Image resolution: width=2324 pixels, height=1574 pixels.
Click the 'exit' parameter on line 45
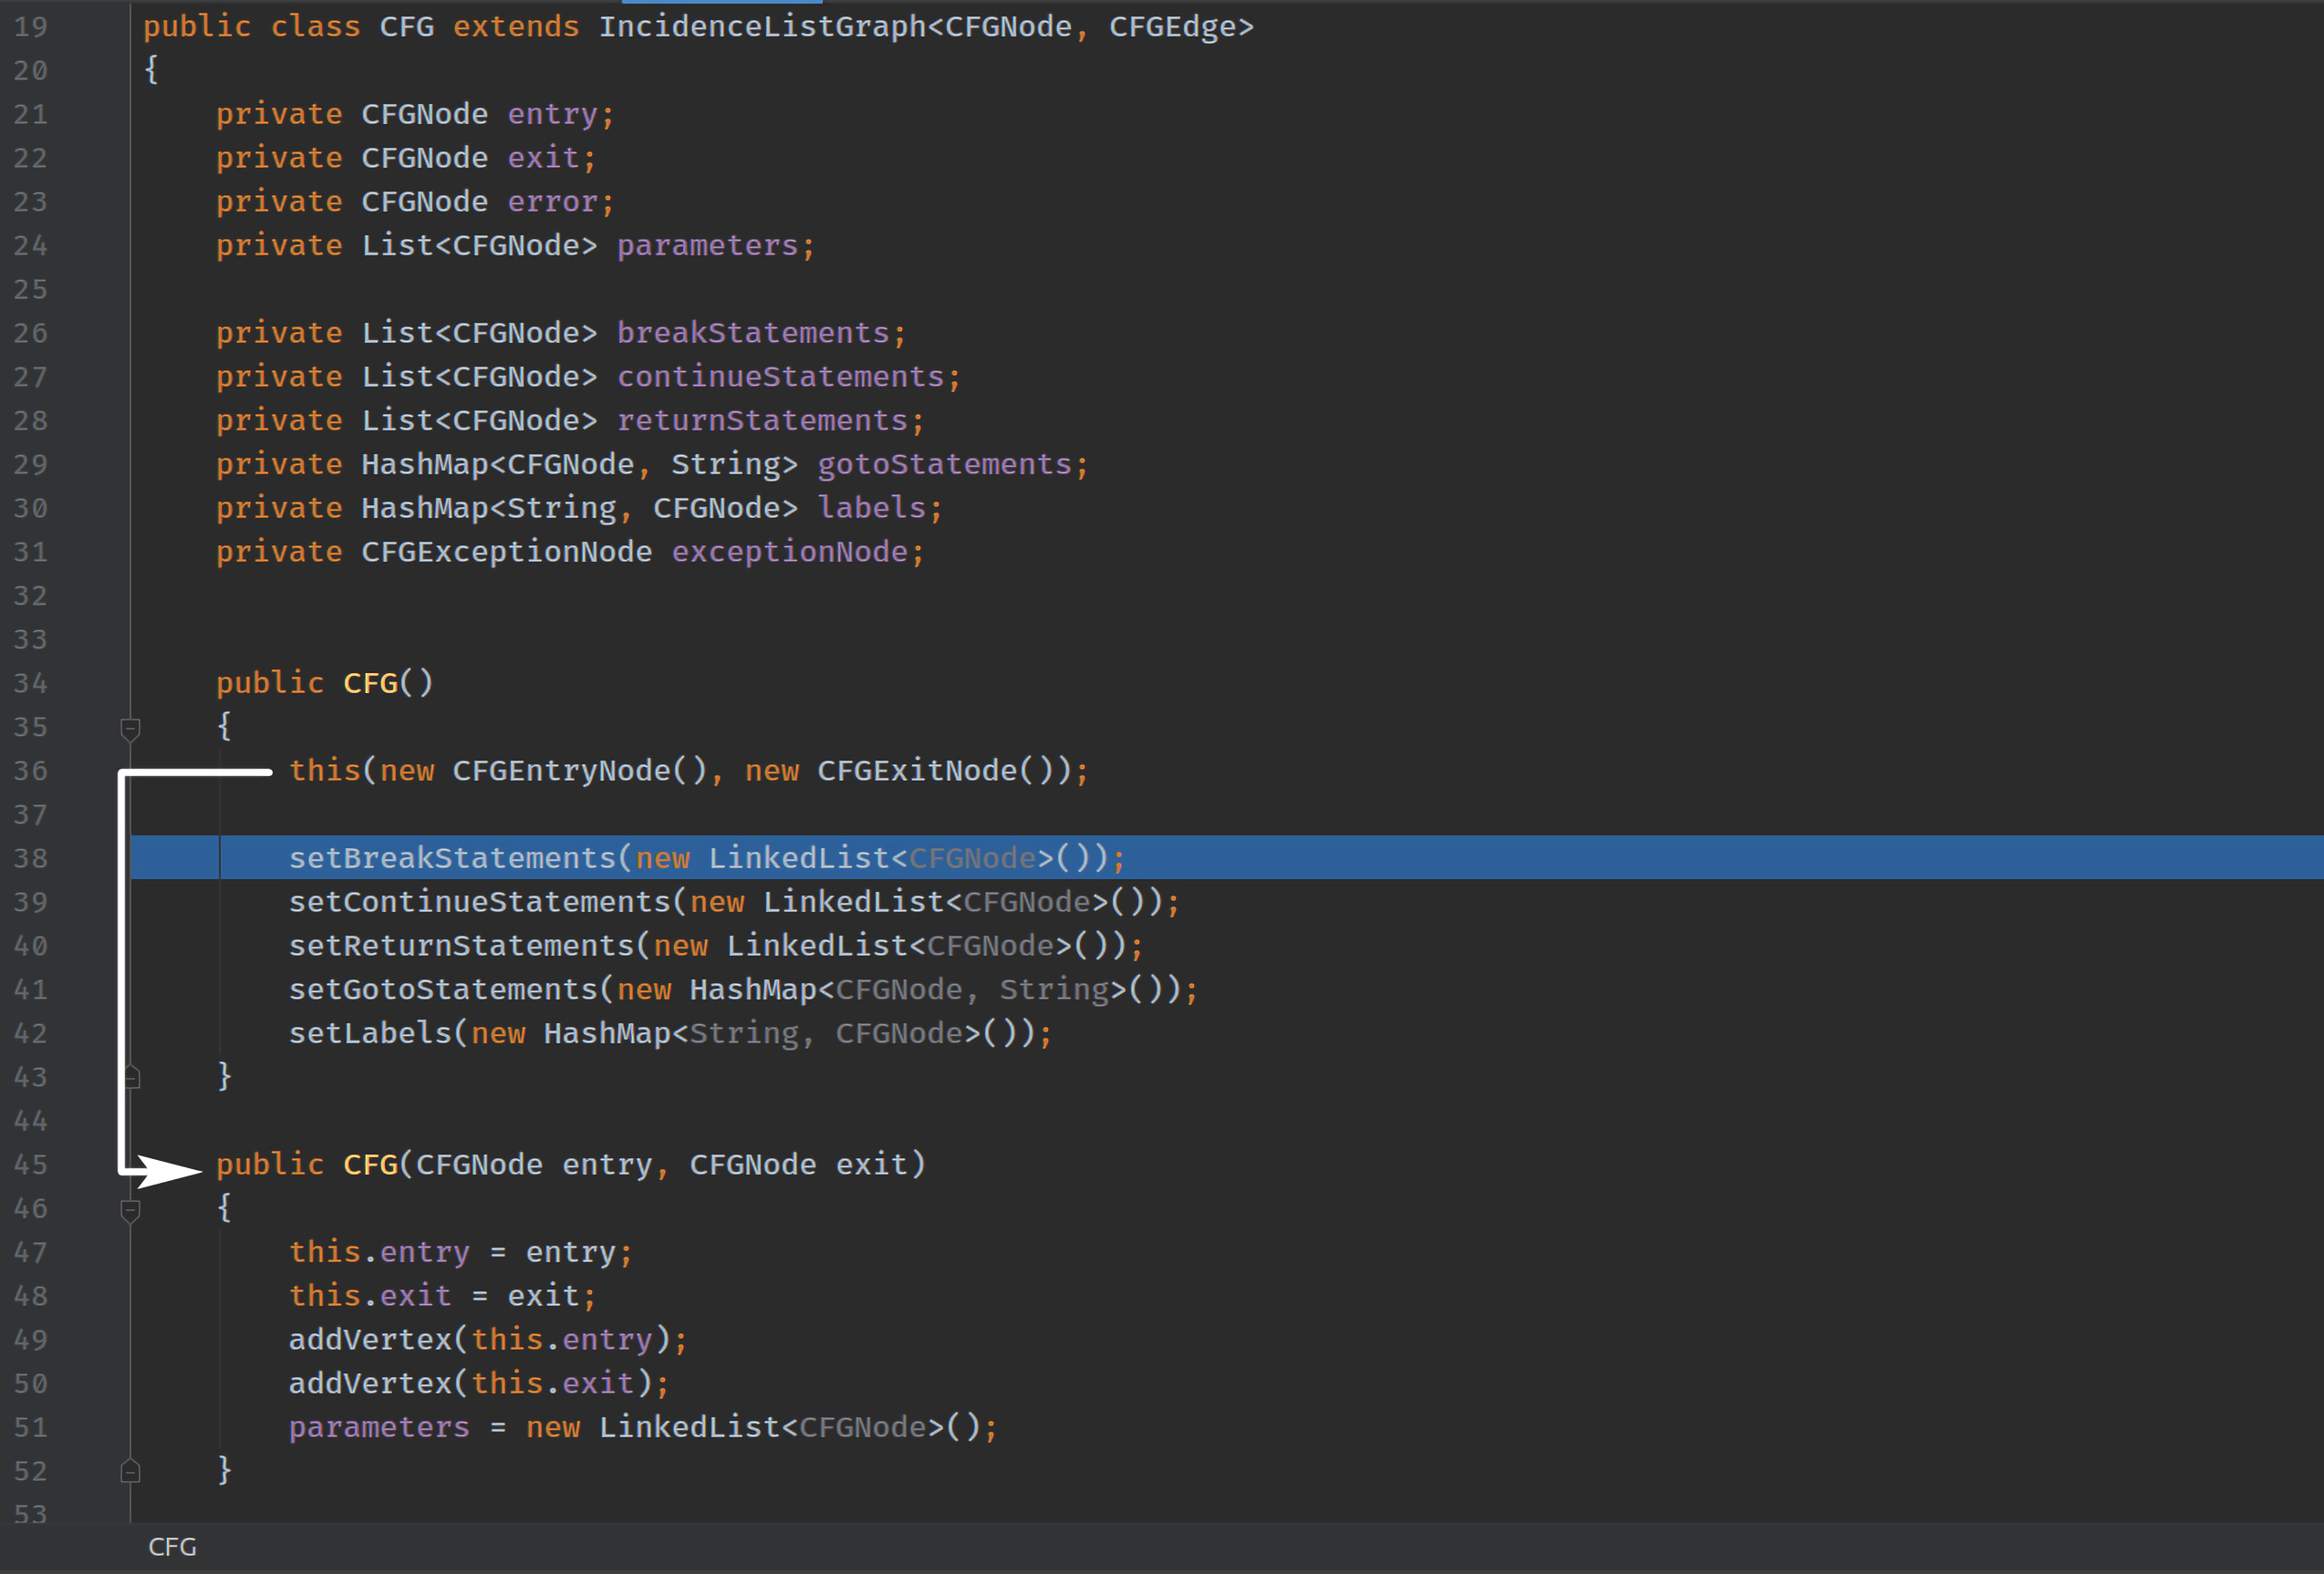point(871,1165)
